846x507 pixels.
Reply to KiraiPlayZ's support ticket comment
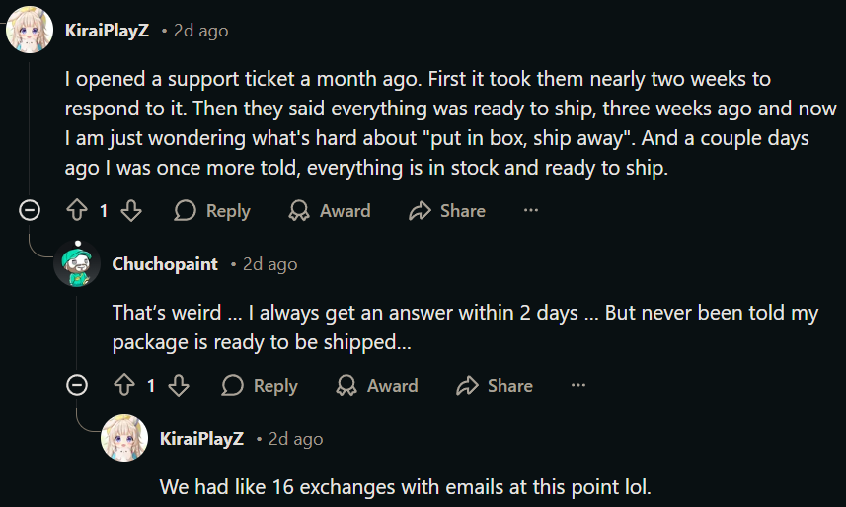point(212,210)
